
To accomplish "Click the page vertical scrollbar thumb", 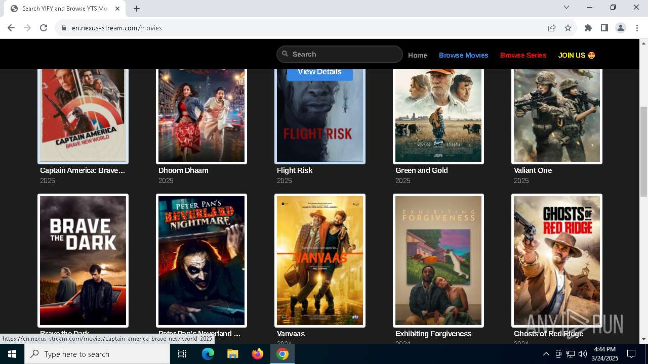I will (x=643, y=152).
